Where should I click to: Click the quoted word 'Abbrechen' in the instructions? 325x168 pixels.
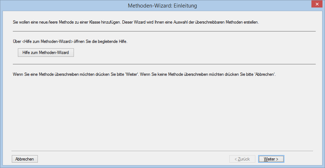[264, 74]
